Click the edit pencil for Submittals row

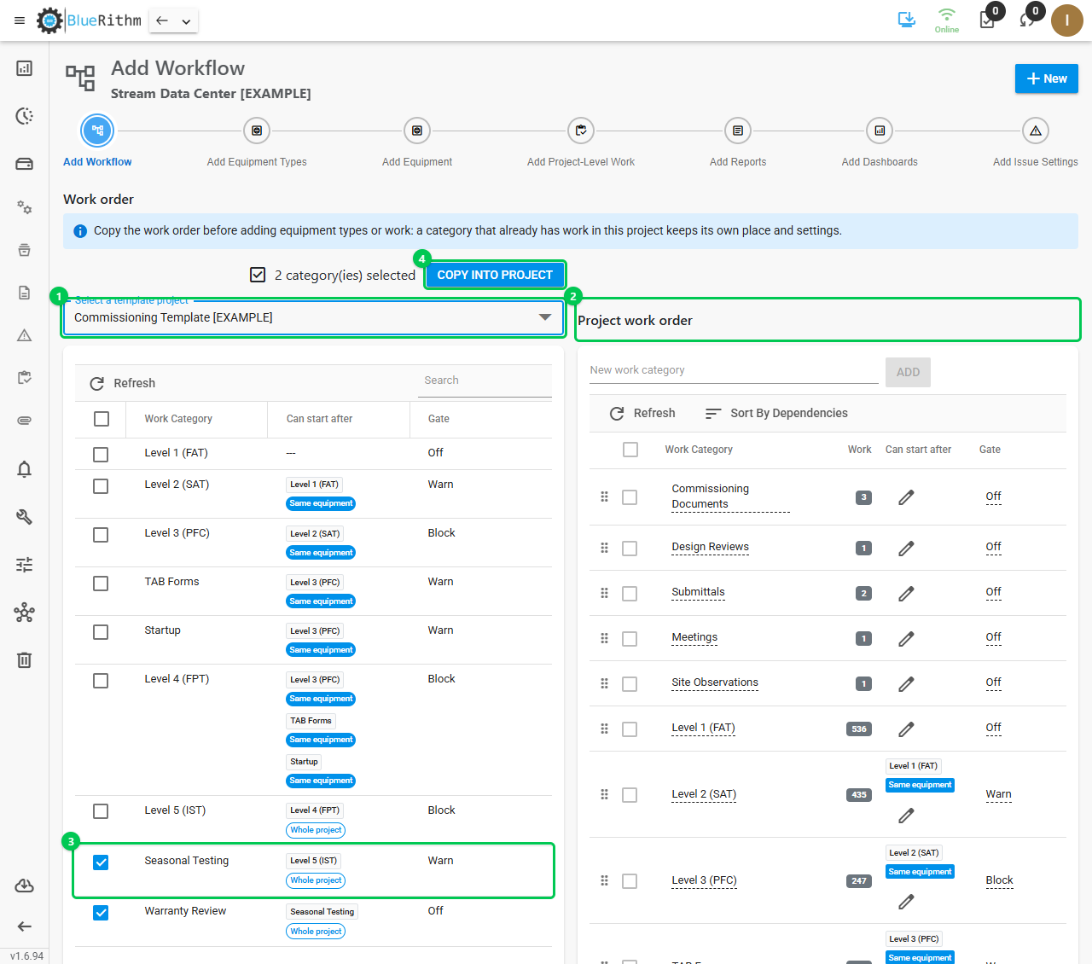[x=906, y=593]
